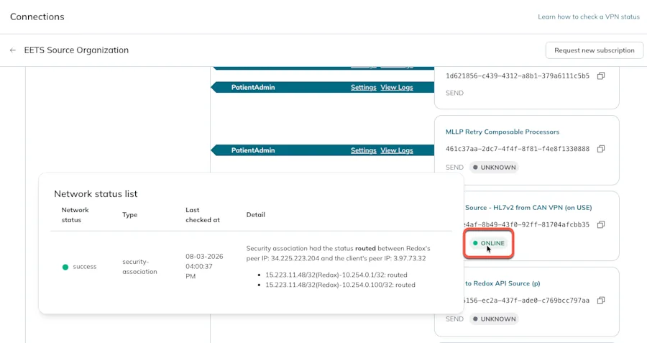
Task: Select the success network status text
Action: (85, 267)
